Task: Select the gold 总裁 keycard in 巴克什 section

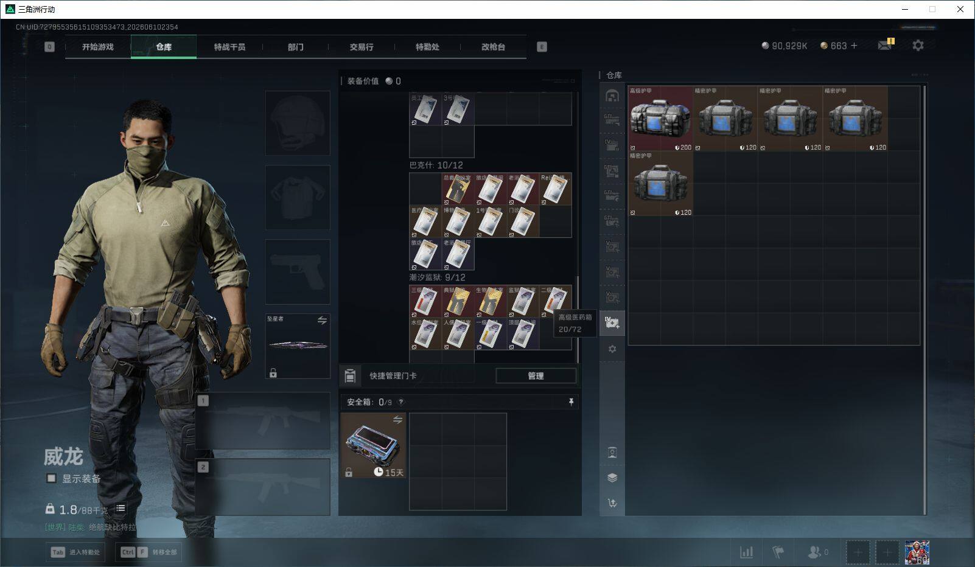Action: (x=458, y=189)
